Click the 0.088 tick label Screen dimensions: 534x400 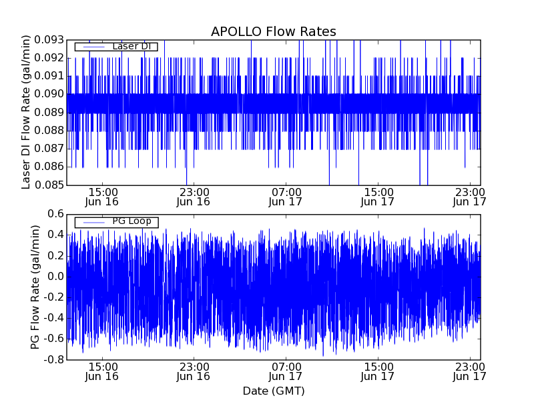point(49,131)
